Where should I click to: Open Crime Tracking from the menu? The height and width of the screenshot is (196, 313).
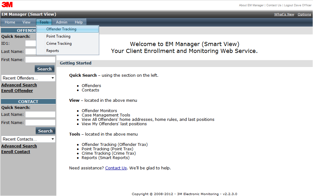point(59,44)
